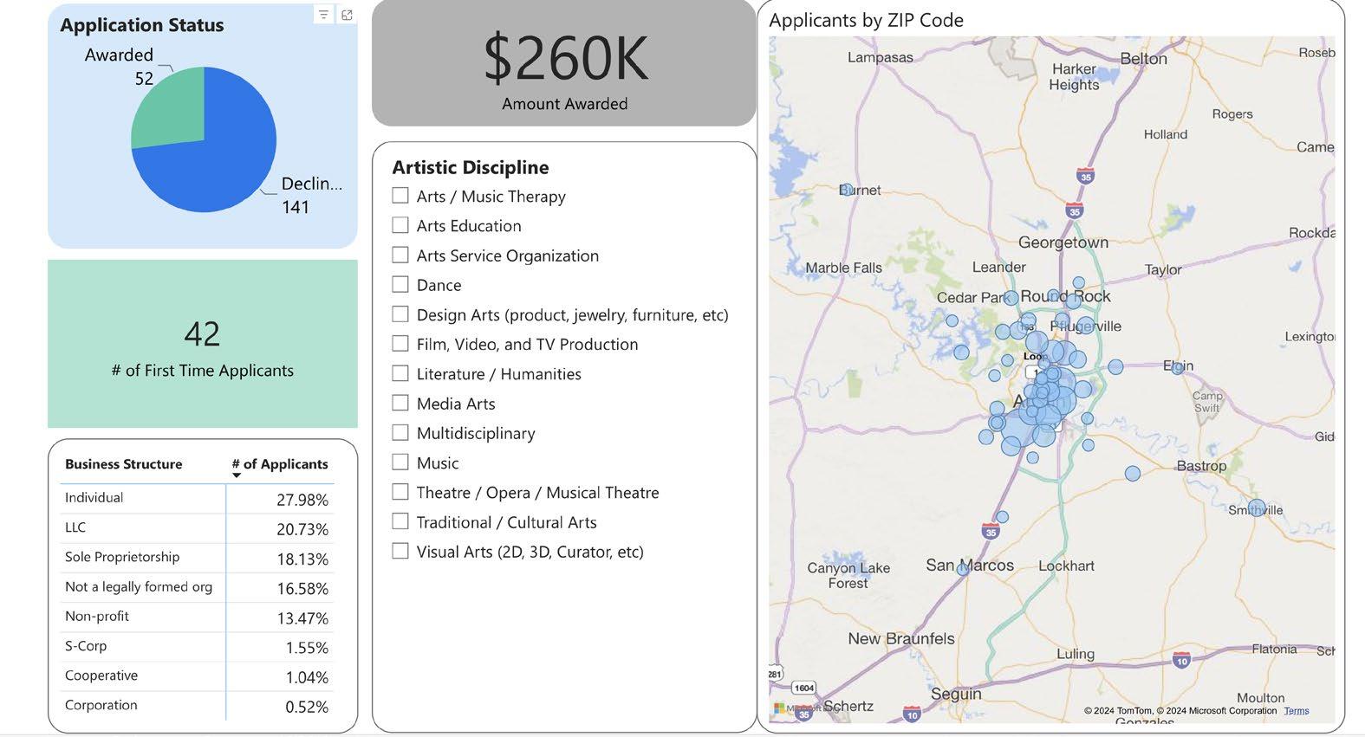This screenshot has width=1365, height=737.
Task: Open the Terms link on the map
Action: [x=1297, y=711]
